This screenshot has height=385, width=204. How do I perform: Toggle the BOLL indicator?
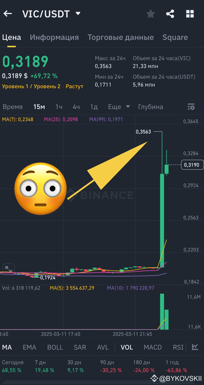55,347
